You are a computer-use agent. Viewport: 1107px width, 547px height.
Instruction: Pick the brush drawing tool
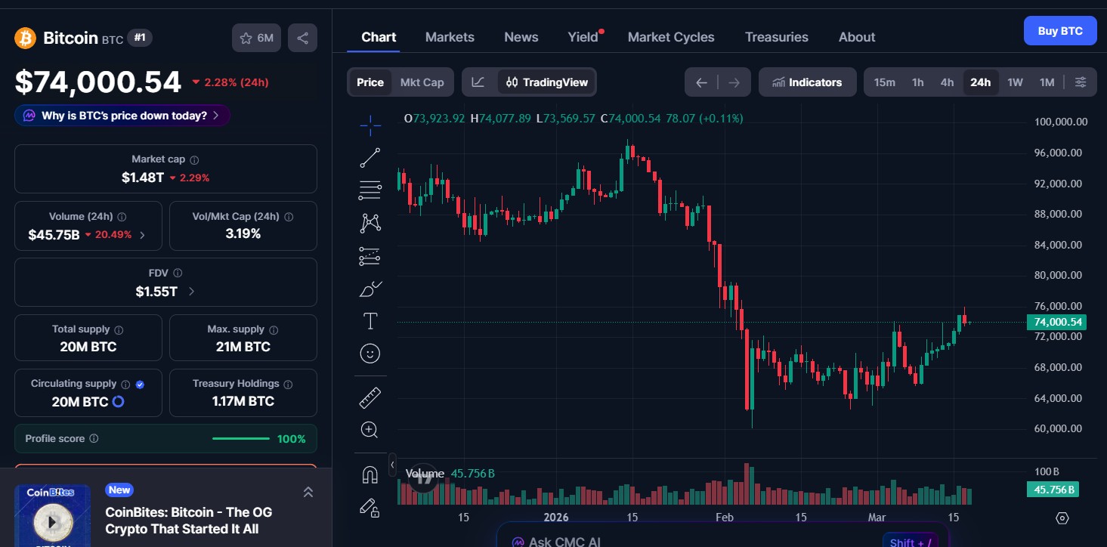click(370, 289)
